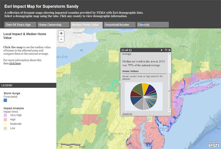Viewport: 221px width, 149px height.
Task: Switch to Over 64 Years Age tab
Action: (20, 25)
